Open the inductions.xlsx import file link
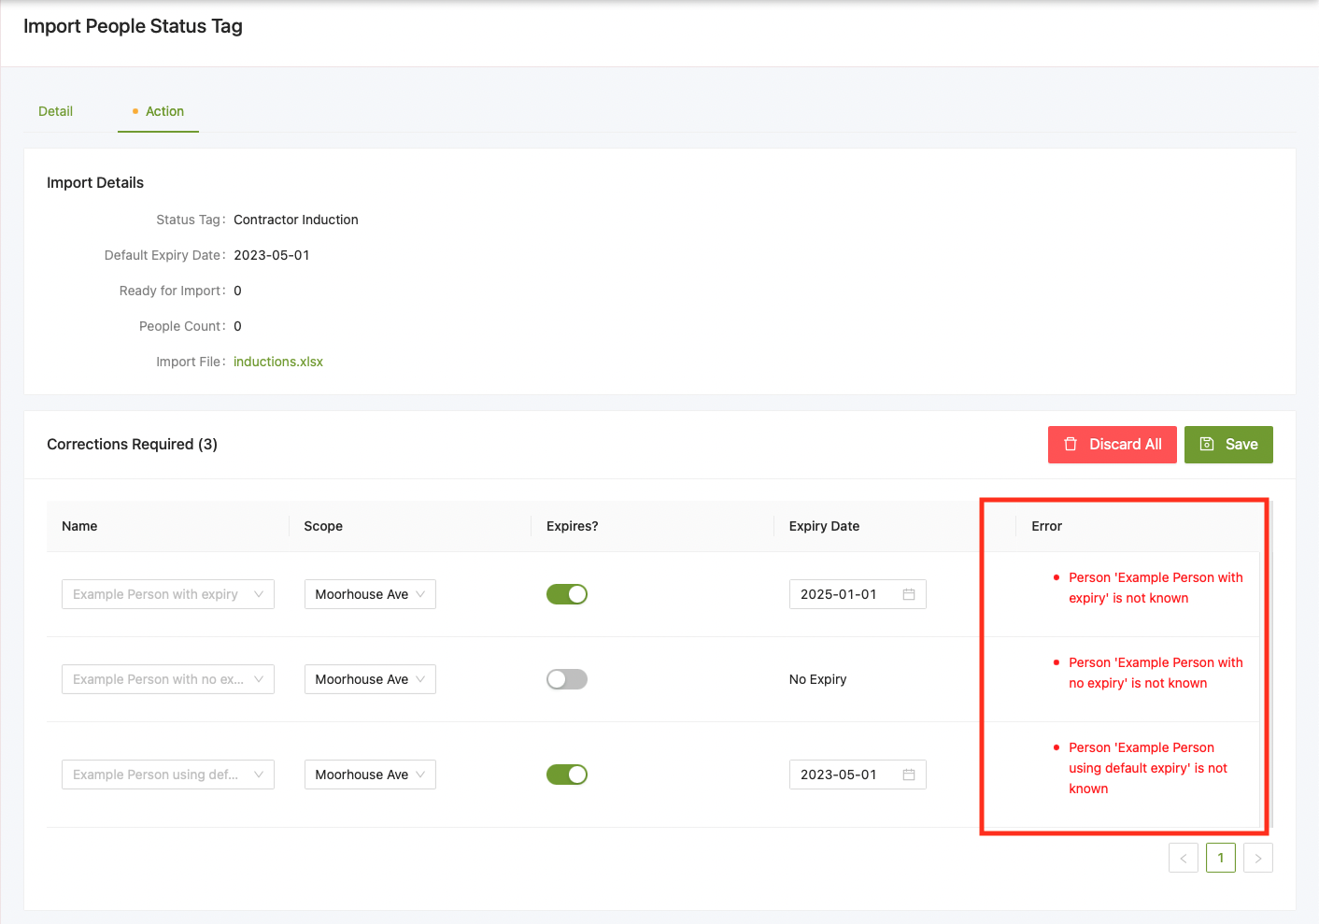The image size is (1319, 924). [x=277, y=362]
